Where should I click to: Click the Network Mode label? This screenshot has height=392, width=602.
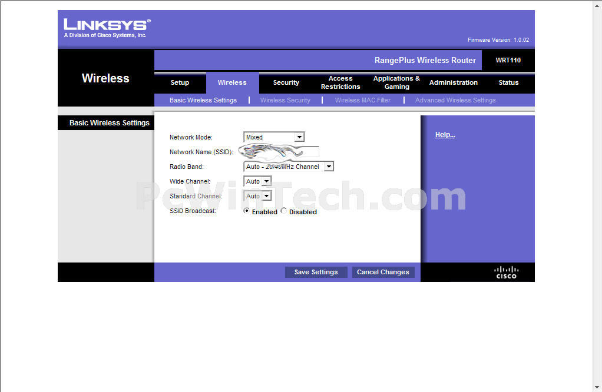point(191,137)
